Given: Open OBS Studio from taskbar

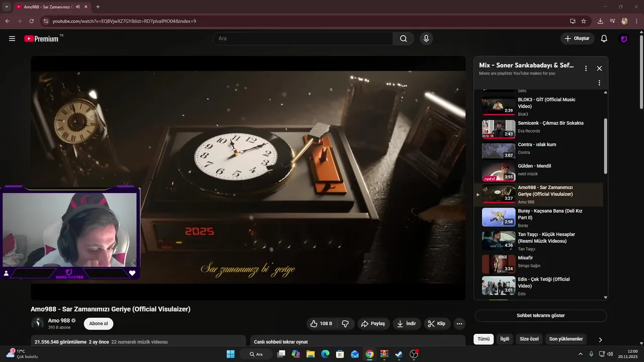Looking at the screenshot, I should (414, 354).
